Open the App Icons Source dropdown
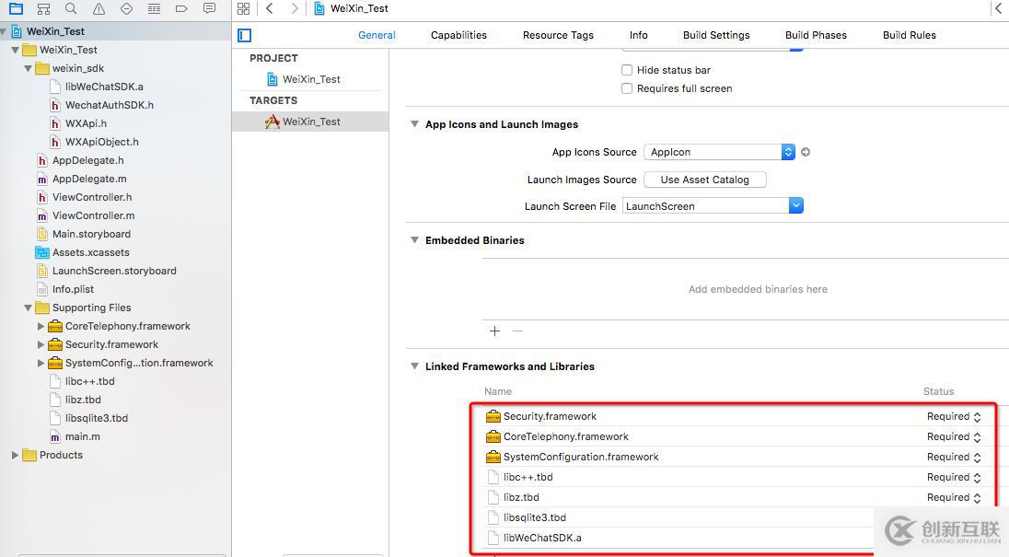Viewport: 1009px width, 557px height. [x=719, y=152]
